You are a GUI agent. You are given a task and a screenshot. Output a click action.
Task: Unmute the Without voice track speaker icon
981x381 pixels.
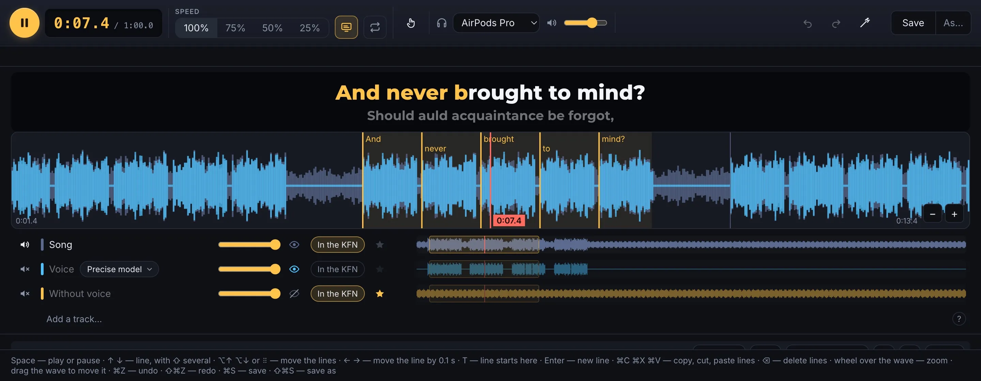[x=25, y=294]
